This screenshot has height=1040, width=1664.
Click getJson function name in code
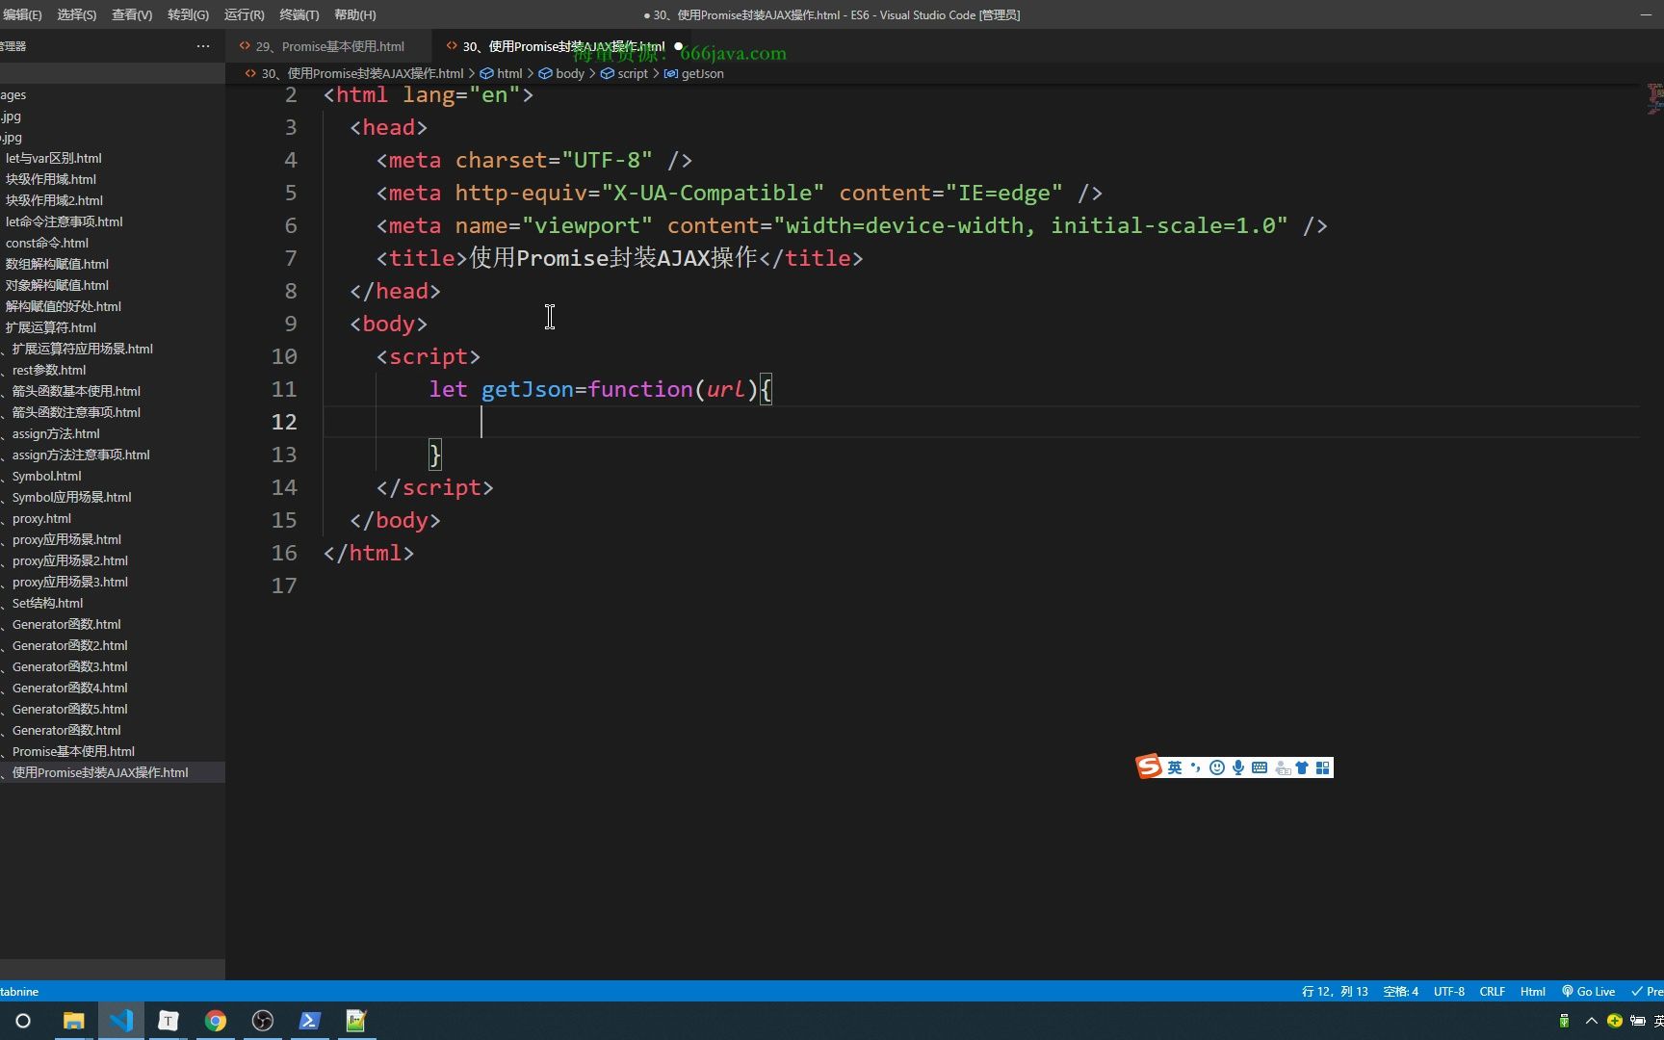[527, 389]
